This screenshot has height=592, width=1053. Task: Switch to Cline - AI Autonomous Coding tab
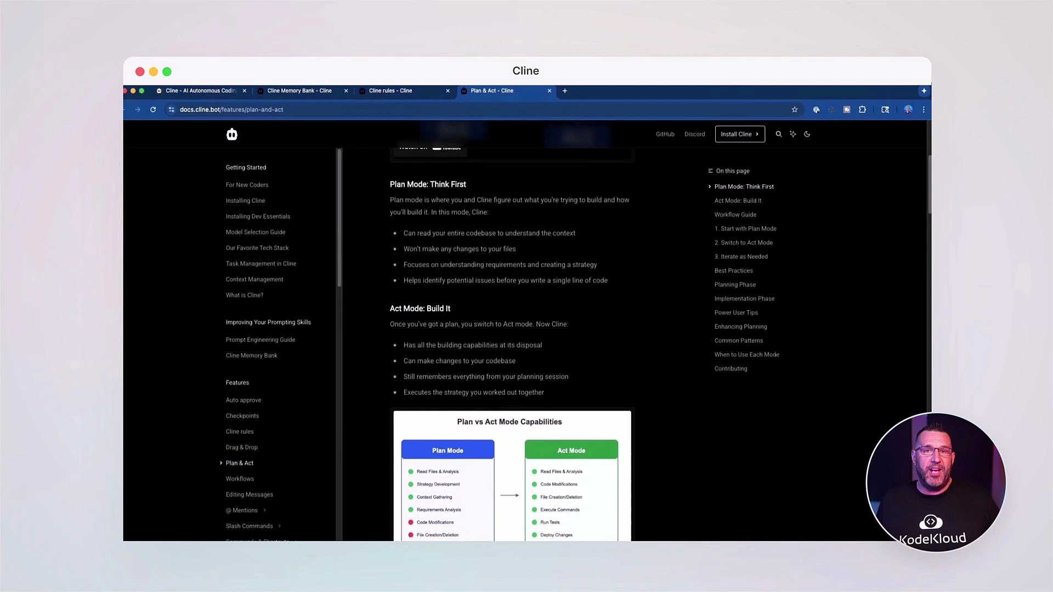tap(201, 91)
